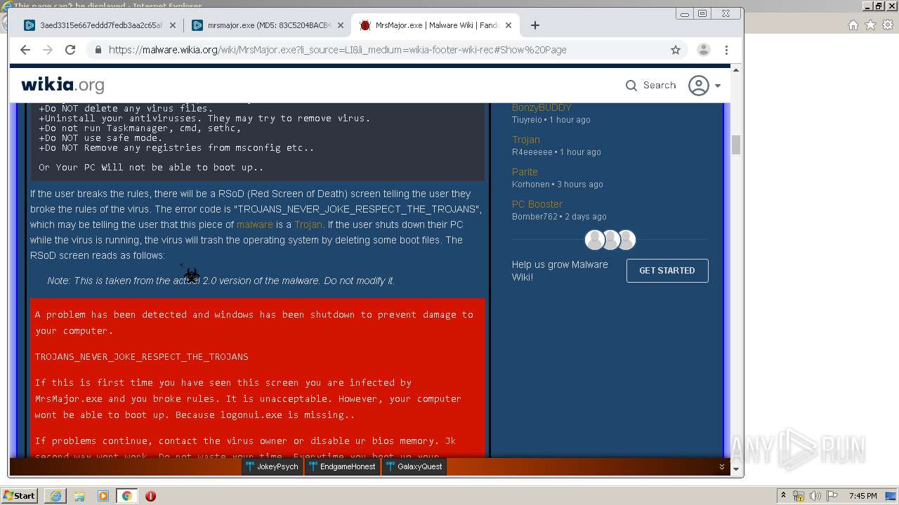Click the user account avatar icon
899x505 pixels.
(699, 86)
